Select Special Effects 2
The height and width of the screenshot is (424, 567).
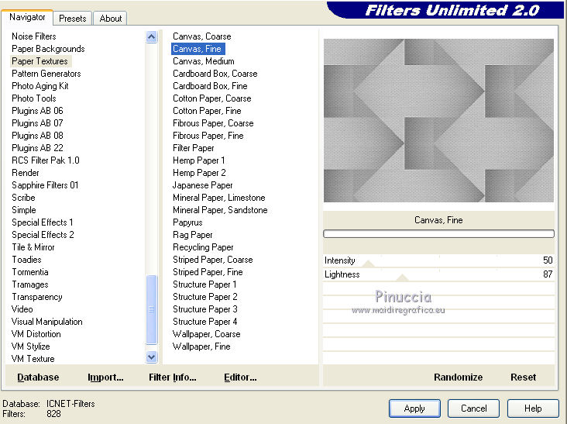pyautogui.click(x=43, y=234)
